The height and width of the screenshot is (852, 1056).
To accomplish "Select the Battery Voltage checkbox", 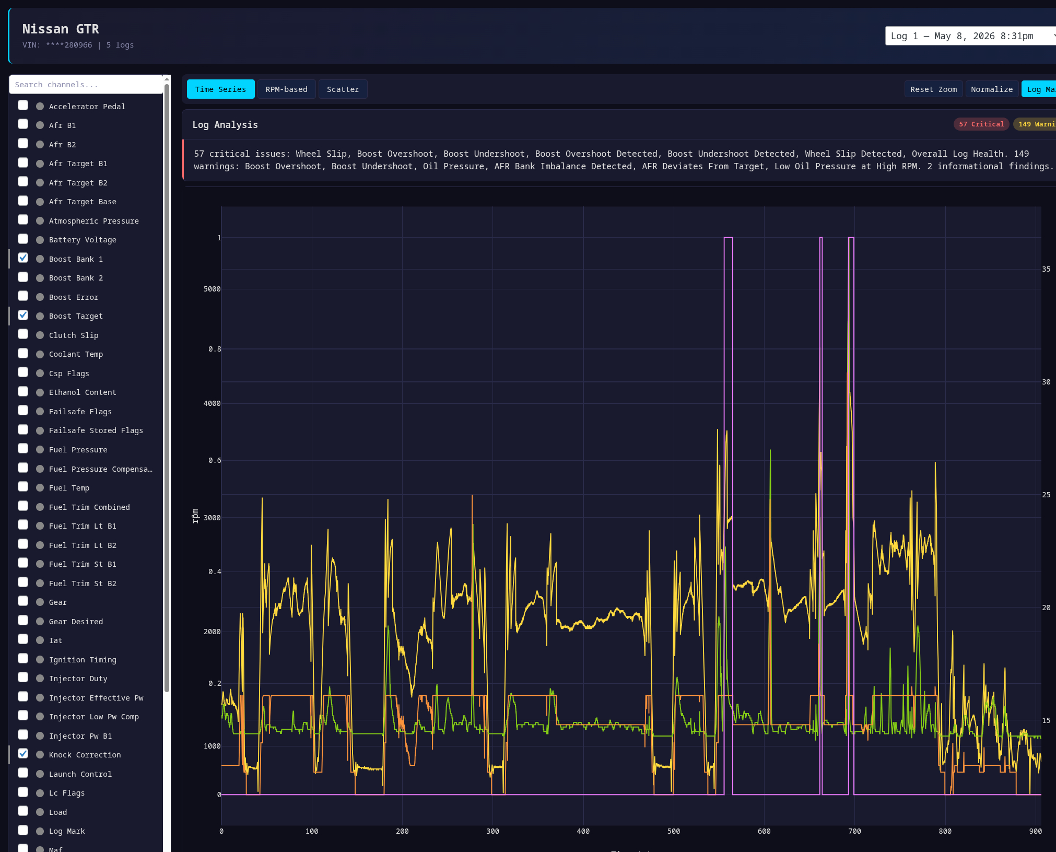I will [23, 239].
